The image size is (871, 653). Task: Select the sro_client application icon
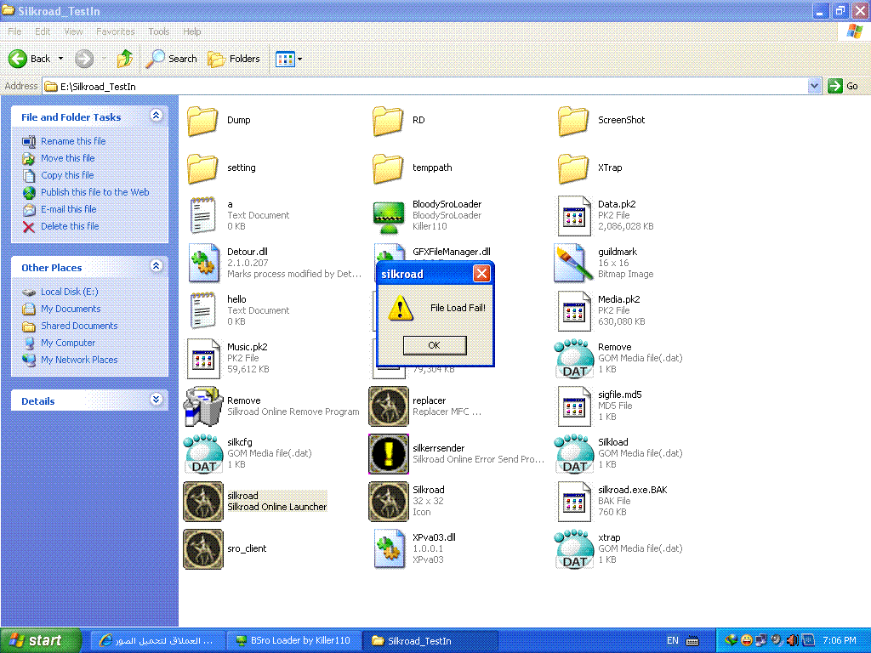click(x=203, y=549)
